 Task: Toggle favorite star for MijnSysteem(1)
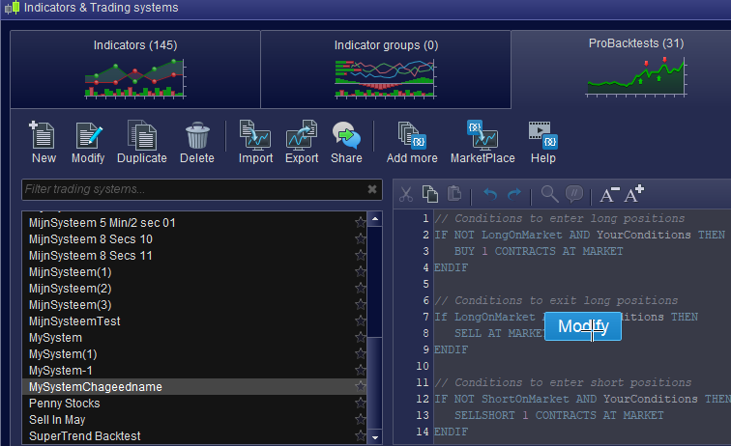360,272
